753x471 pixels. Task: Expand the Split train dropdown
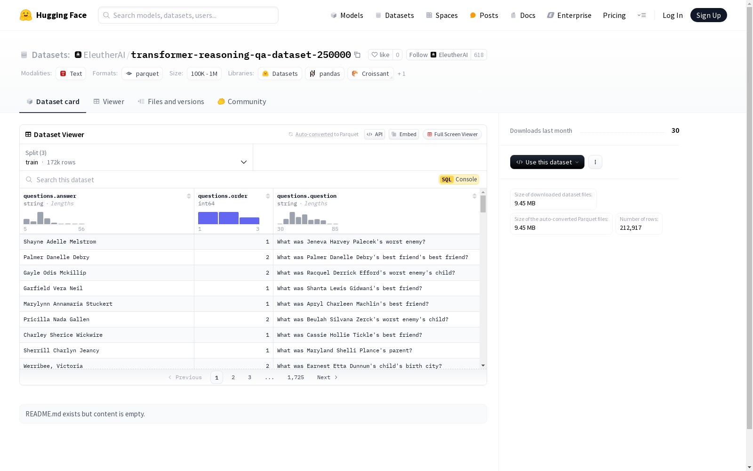tap(136, 157)
